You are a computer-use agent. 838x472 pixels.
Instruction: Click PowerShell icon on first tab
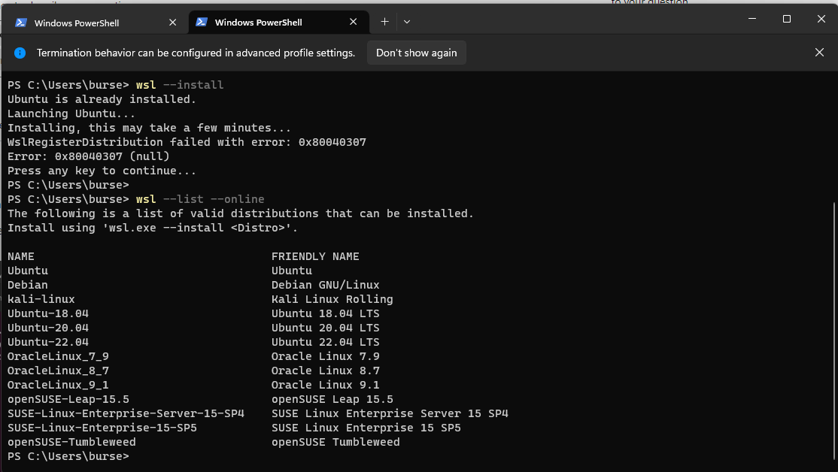coord(21,23)
